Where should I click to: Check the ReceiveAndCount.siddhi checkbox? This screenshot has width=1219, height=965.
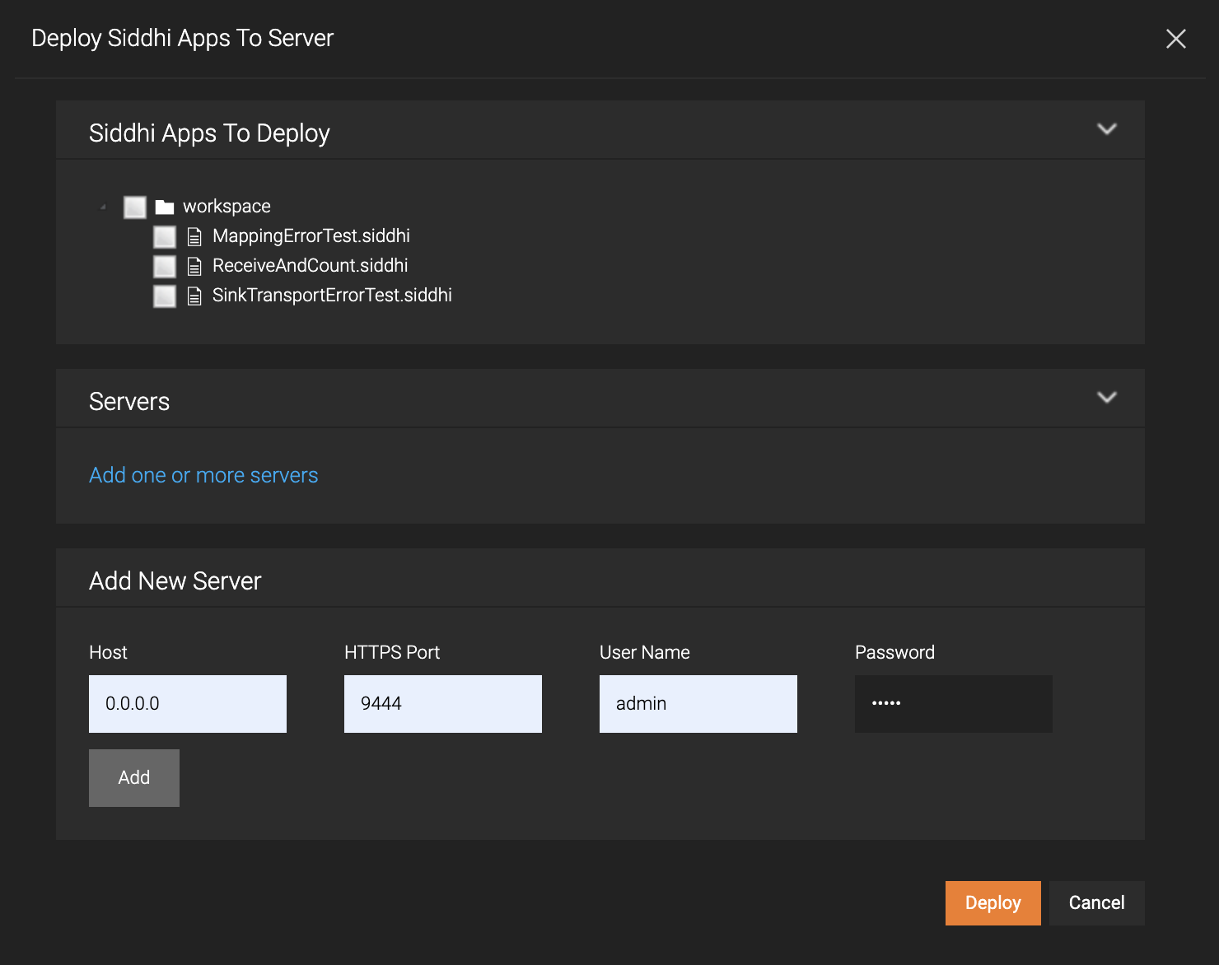click(165, 267)
